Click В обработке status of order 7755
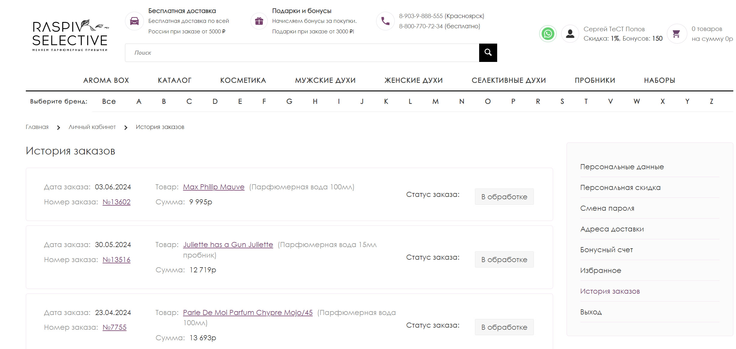 click(x=504, y=327)
